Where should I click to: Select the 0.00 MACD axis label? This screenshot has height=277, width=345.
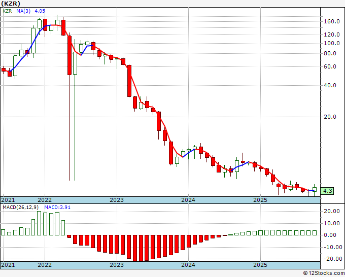coord(330,235)
